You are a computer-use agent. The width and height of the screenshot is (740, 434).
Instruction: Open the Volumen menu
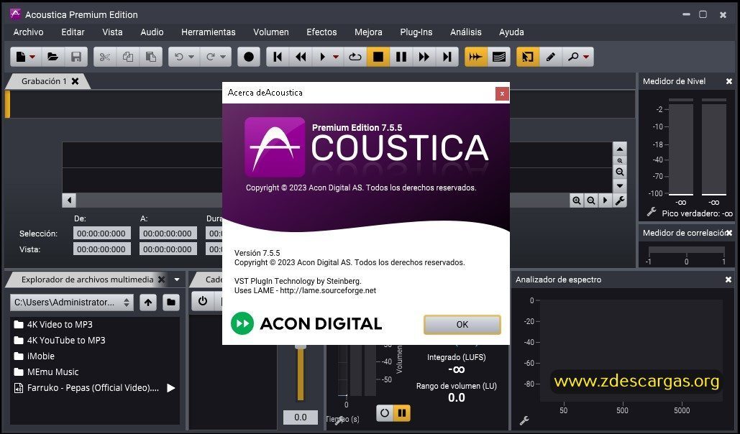[271, 32]
